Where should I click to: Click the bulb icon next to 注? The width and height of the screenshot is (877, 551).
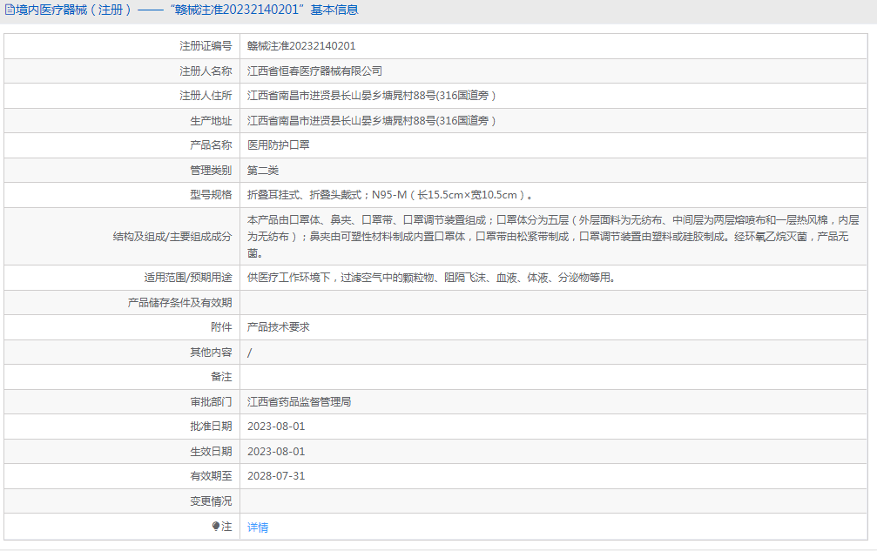pos(216,527)
